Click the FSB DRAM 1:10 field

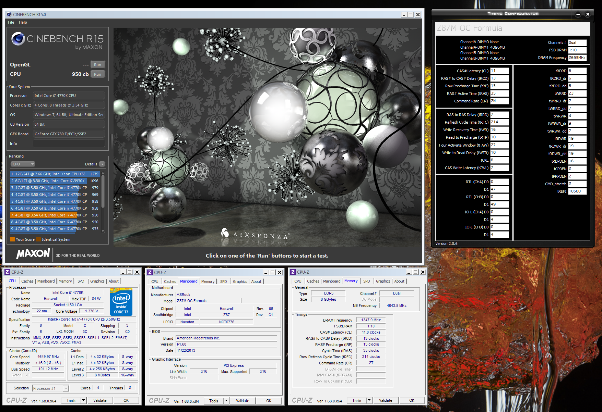[x=577, y=50]
